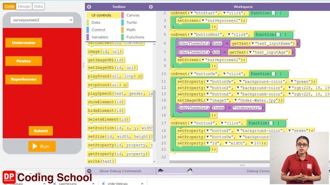
Task: Open "surveyscreen1" dropdown in setScreen line 3
Action: coord(203,21)
